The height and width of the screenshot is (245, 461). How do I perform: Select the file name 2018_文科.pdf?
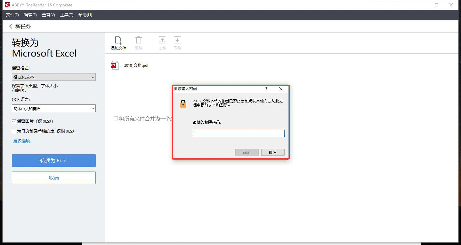[136, 65]
